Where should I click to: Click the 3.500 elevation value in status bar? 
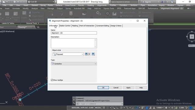point(181,108)
